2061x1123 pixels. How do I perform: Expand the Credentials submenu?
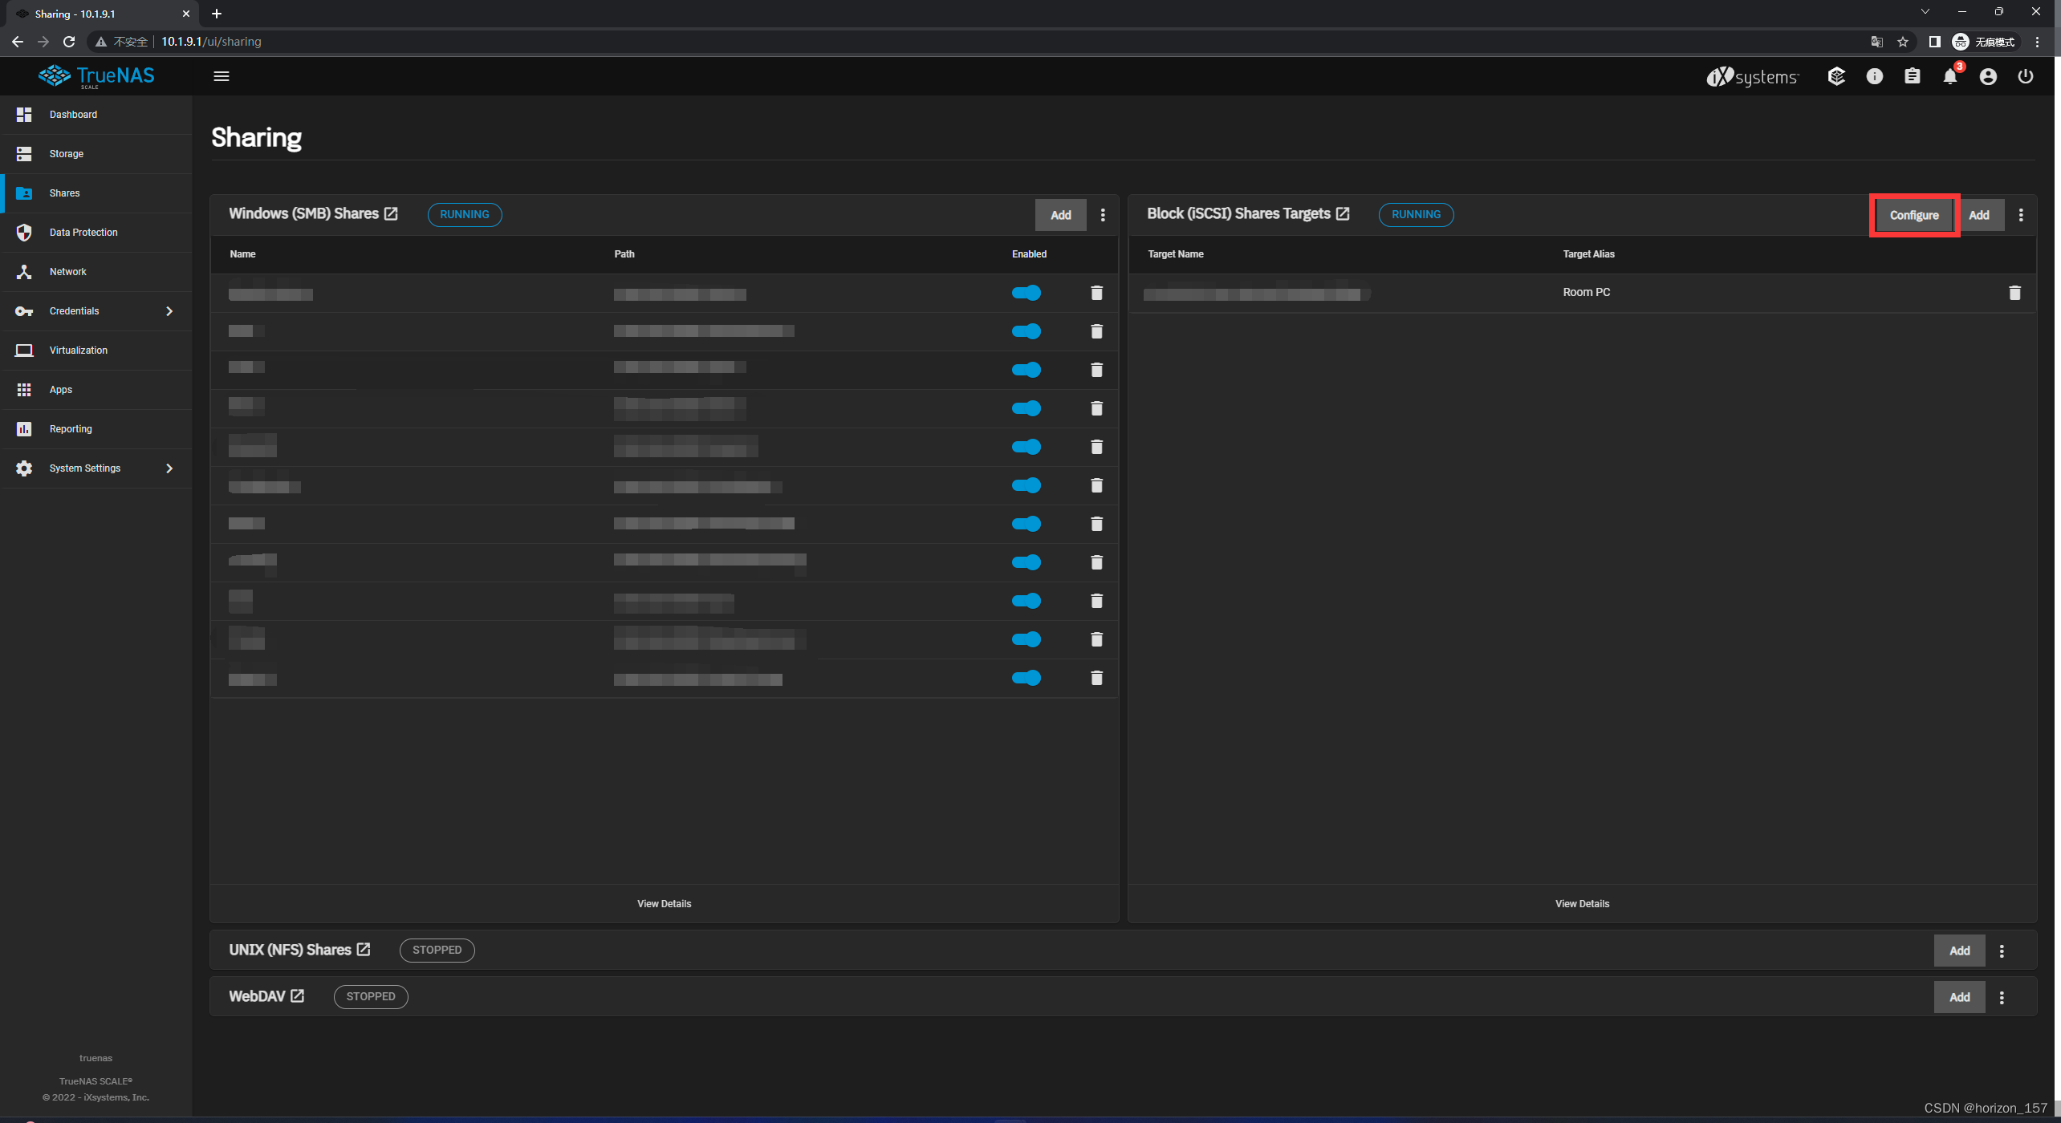click(96, 311)
